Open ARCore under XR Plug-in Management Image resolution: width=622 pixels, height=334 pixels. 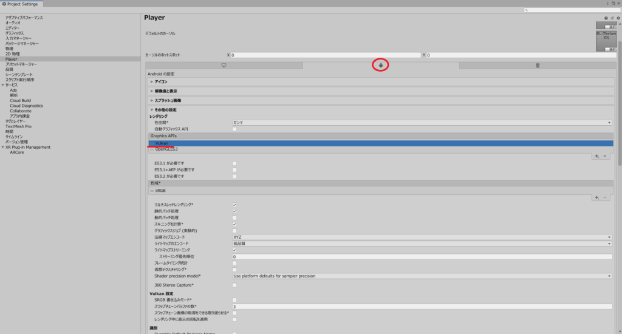pyautogui.click(x=16, y=152)
